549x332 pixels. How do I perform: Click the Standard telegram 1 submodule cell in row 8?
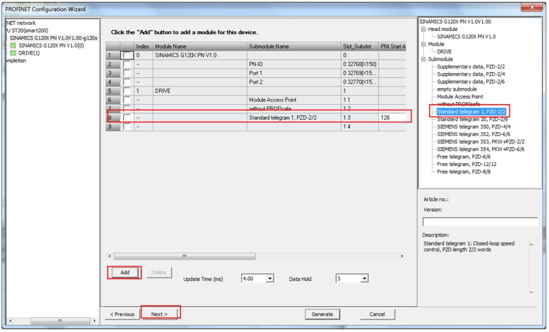294,118
